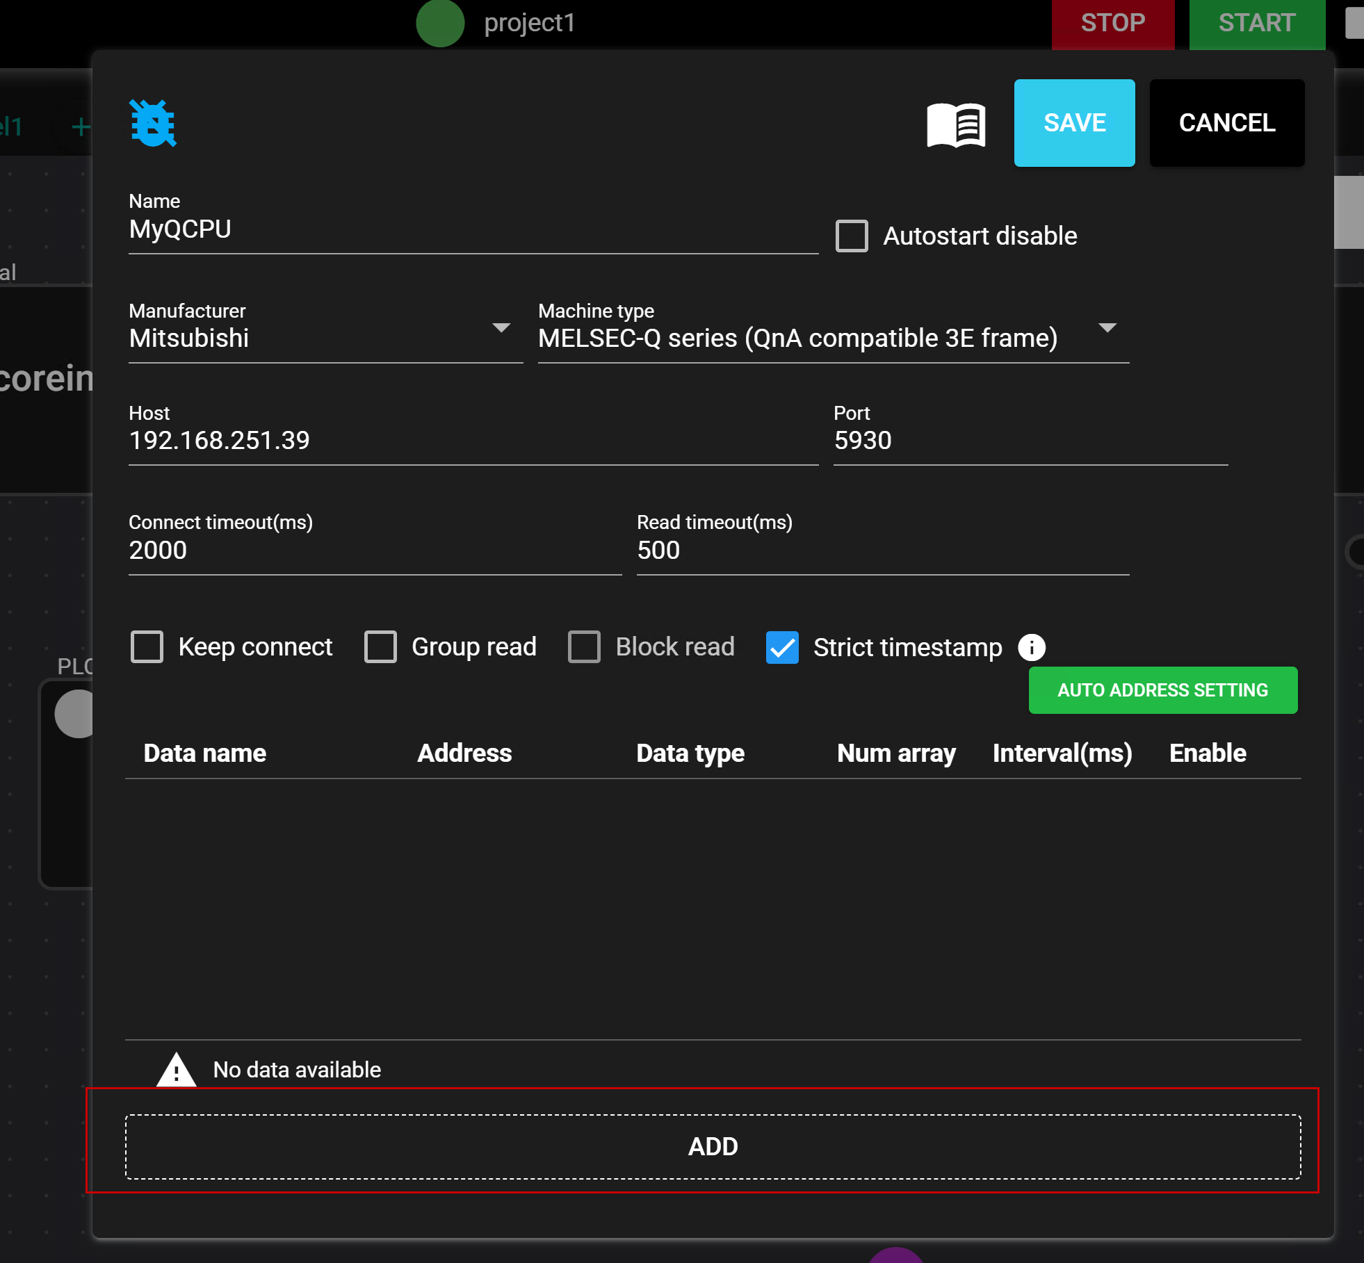This screenshot has width=1364, height=1263.
Task: Sort by Data name column header
Action: (x=204, y=753)
